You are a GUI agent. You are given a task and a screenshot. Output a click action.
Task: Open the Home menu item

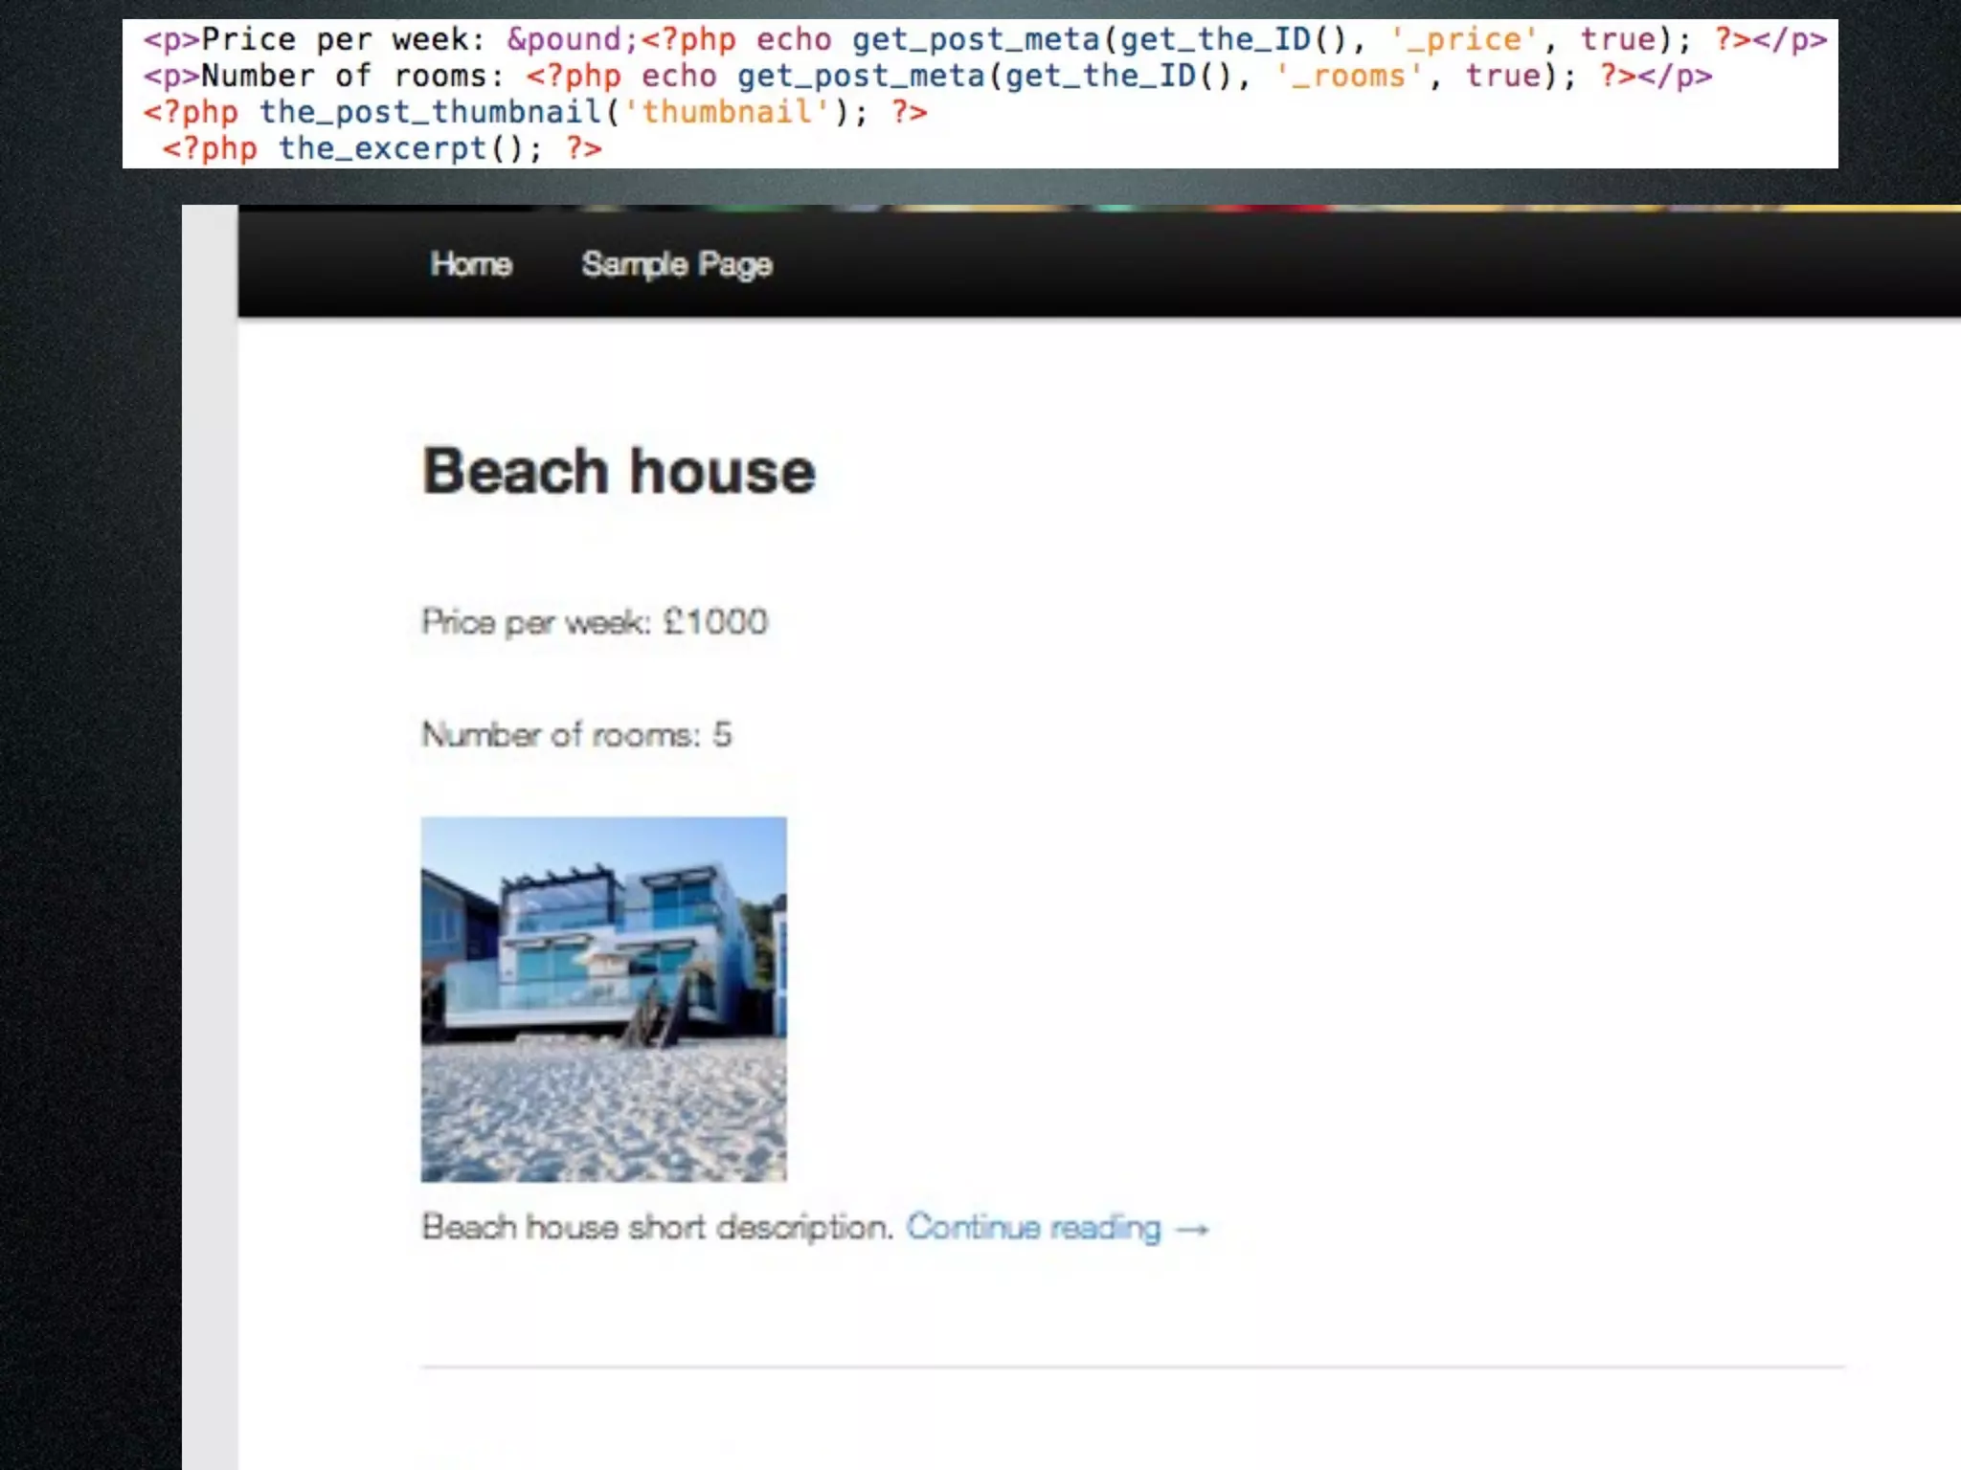[x=470, y=263]
